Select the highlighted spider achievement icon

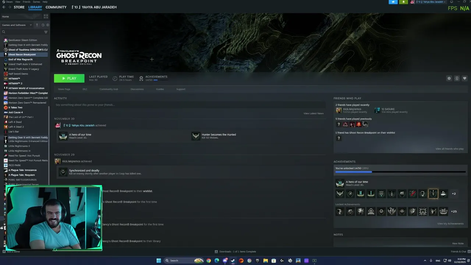point(433,194)
